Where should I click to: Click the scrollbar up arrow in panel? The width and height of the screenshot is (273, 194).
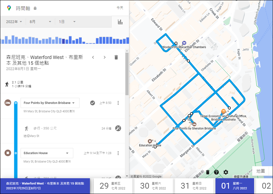[127, 51]
